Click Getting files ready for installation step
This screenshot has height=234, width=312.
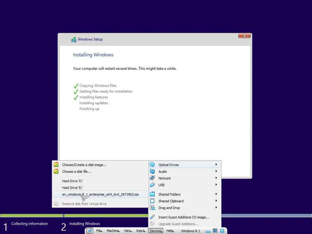[x=106, y=91]
